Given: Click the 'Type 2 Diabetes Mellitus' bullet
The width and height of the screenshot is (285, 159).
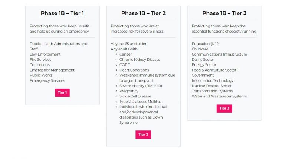Looking at the screenshot, I should 140,102.
